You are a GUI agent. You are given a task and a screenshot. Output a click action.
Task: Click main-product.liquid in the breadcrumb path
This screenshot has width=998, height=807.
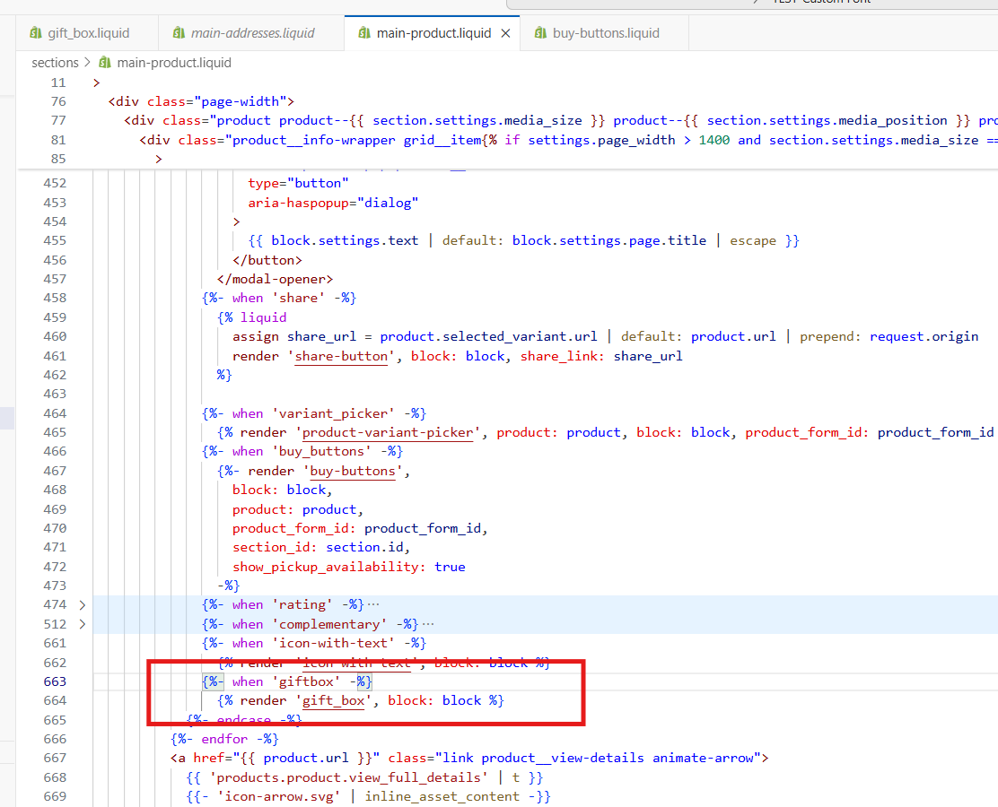click(x=173, y=63)
